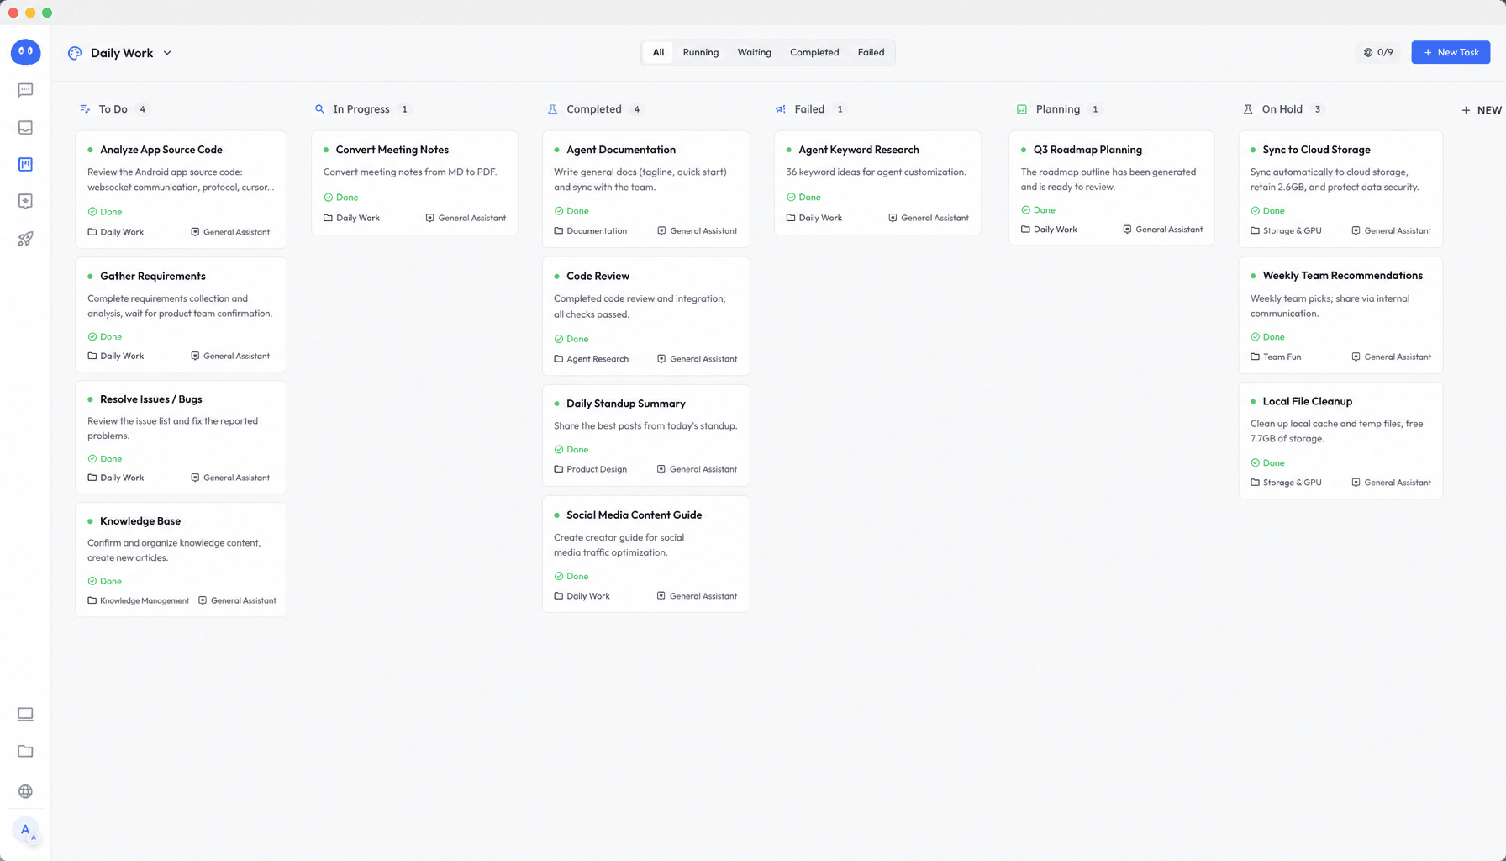The image size is (1506, 861).
Task: Open the Sync to Cloud Storage card title
Action: click(1316, 150)
